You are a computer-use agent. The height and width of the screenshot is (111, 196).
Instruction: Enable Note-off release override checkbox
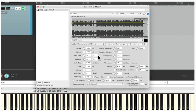(115, 70)
